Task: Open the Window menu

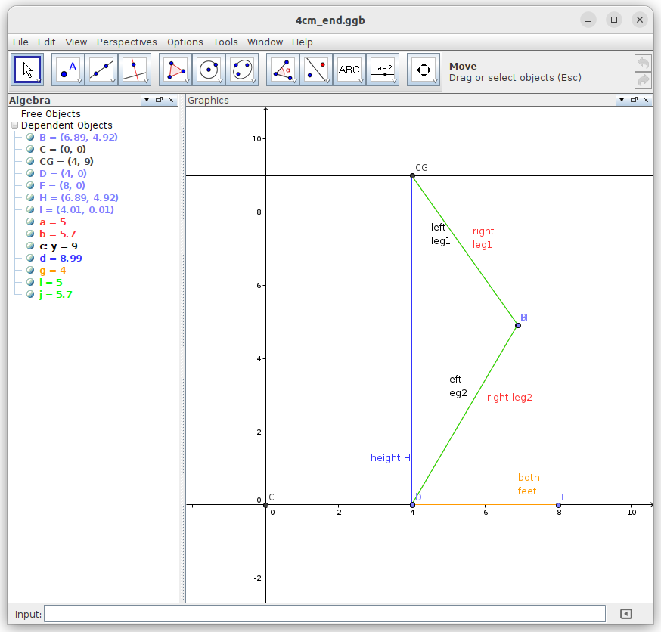Action: [265, 42]
